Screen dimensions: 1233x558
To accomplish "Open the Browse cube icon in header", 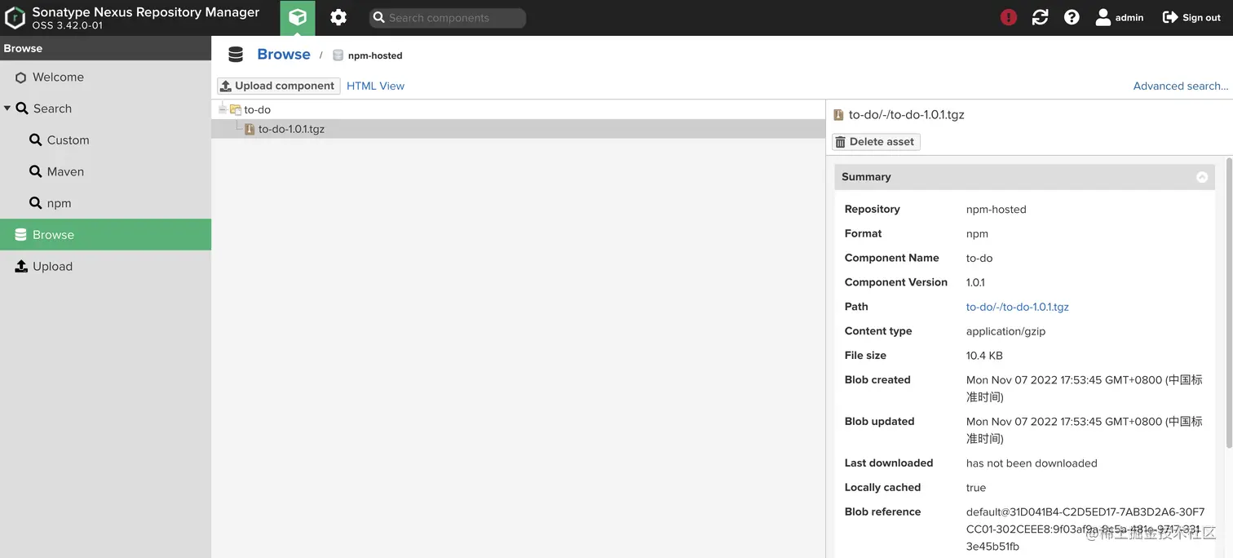I will [298, 17].
